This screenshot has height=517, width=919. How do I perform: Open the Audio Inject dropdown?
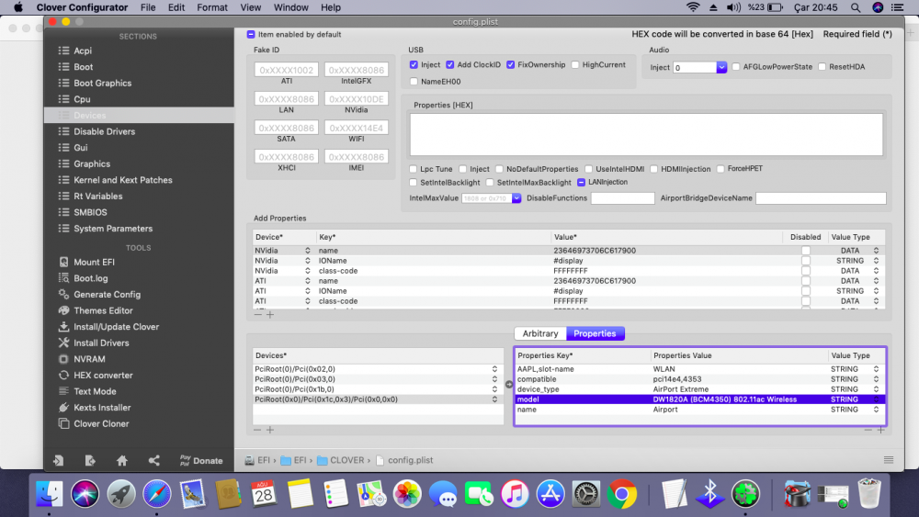(x=721, y=68)
